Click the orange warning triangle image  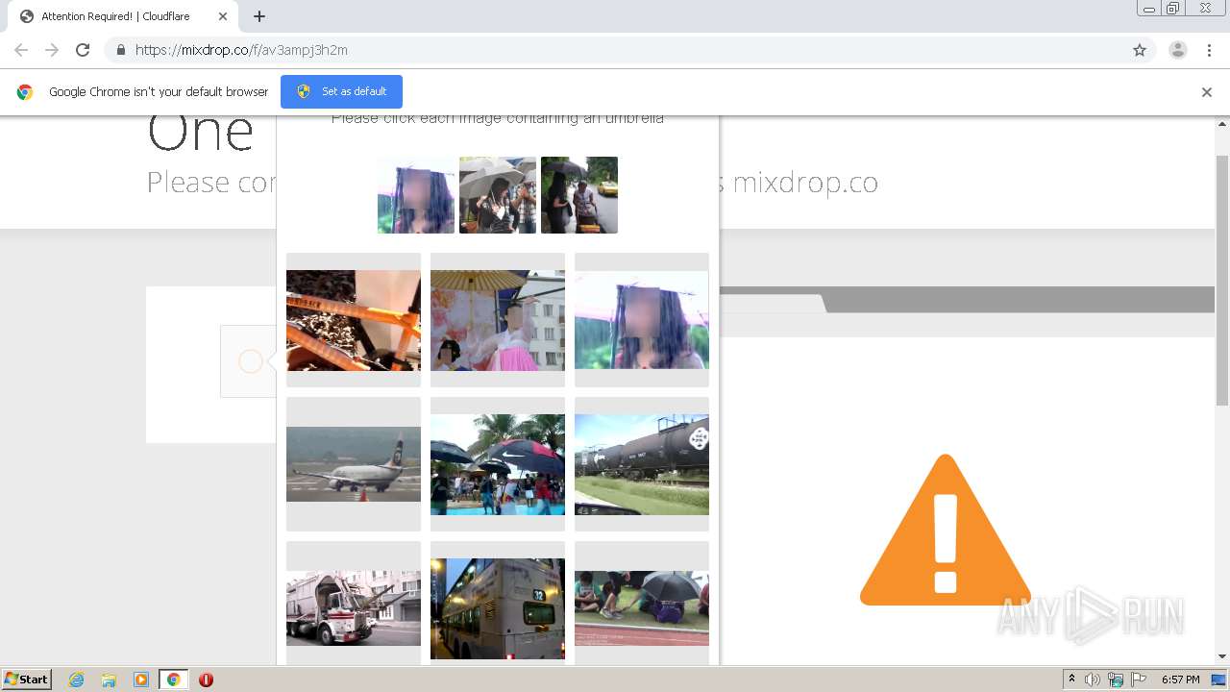pyautogui.click(x=946, y=531)
